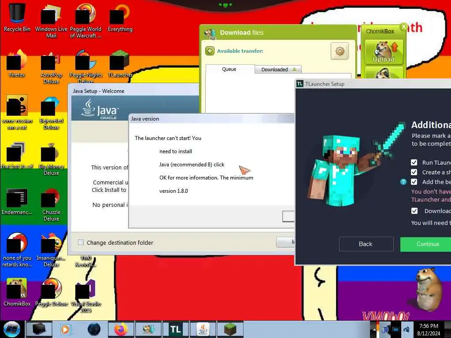The height and width of the screenshot is (338, 451).
Task: Click the Windows Start orb
Action: pos(11,329)
